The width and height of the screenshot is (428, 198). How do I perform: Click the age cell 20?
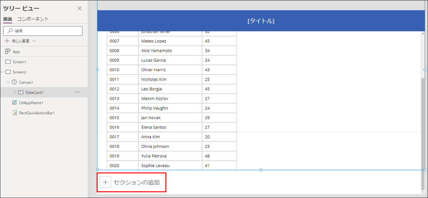click(x=219, y=137)
